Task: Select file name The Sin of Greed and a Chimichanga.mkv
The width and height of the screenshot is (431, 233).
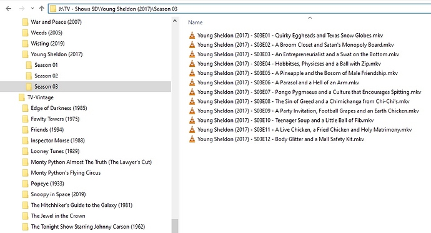Action: (304, 101)
